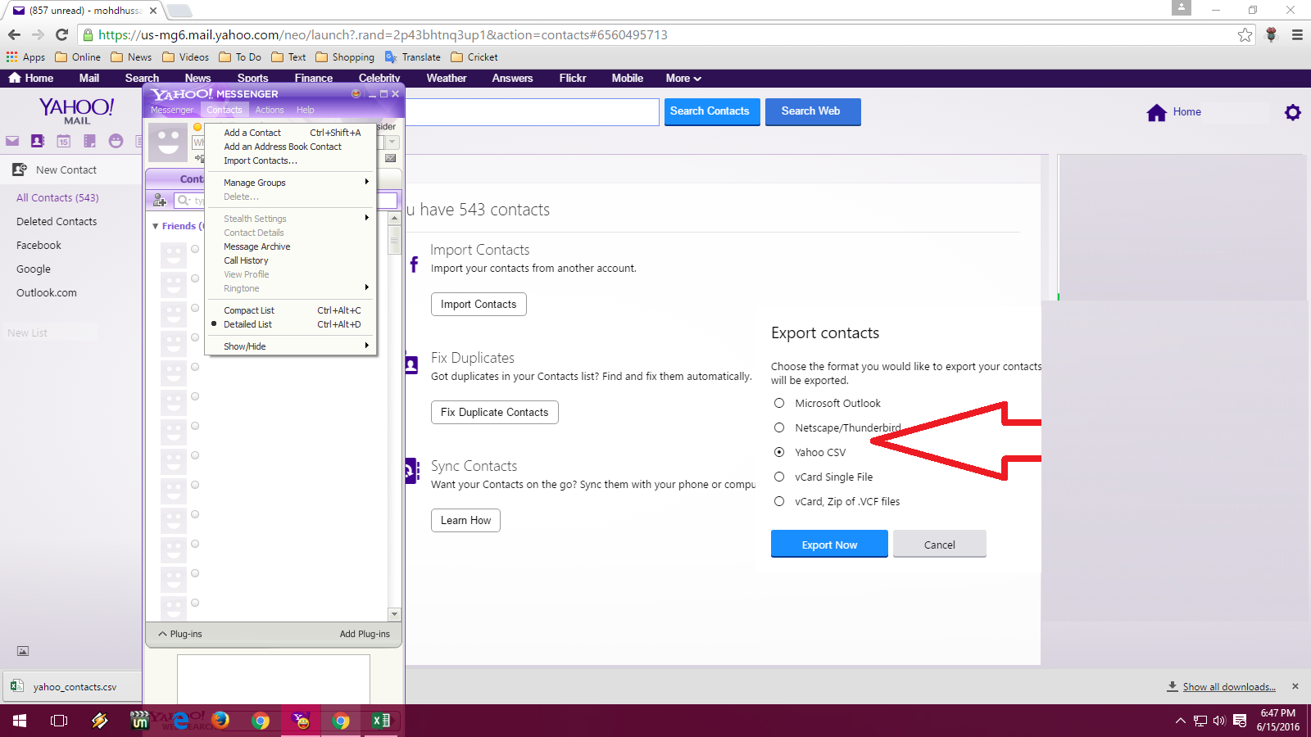The image size is (1311, 737).
Task: Open the Calendar icon in Yahoo Mail toolbar
Action: (x=63, y=141)
